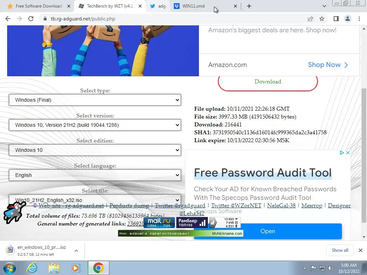The image size is (367, 275).
Task: Reload the current page
Action: pyautogui.click(x=31, y=19)
